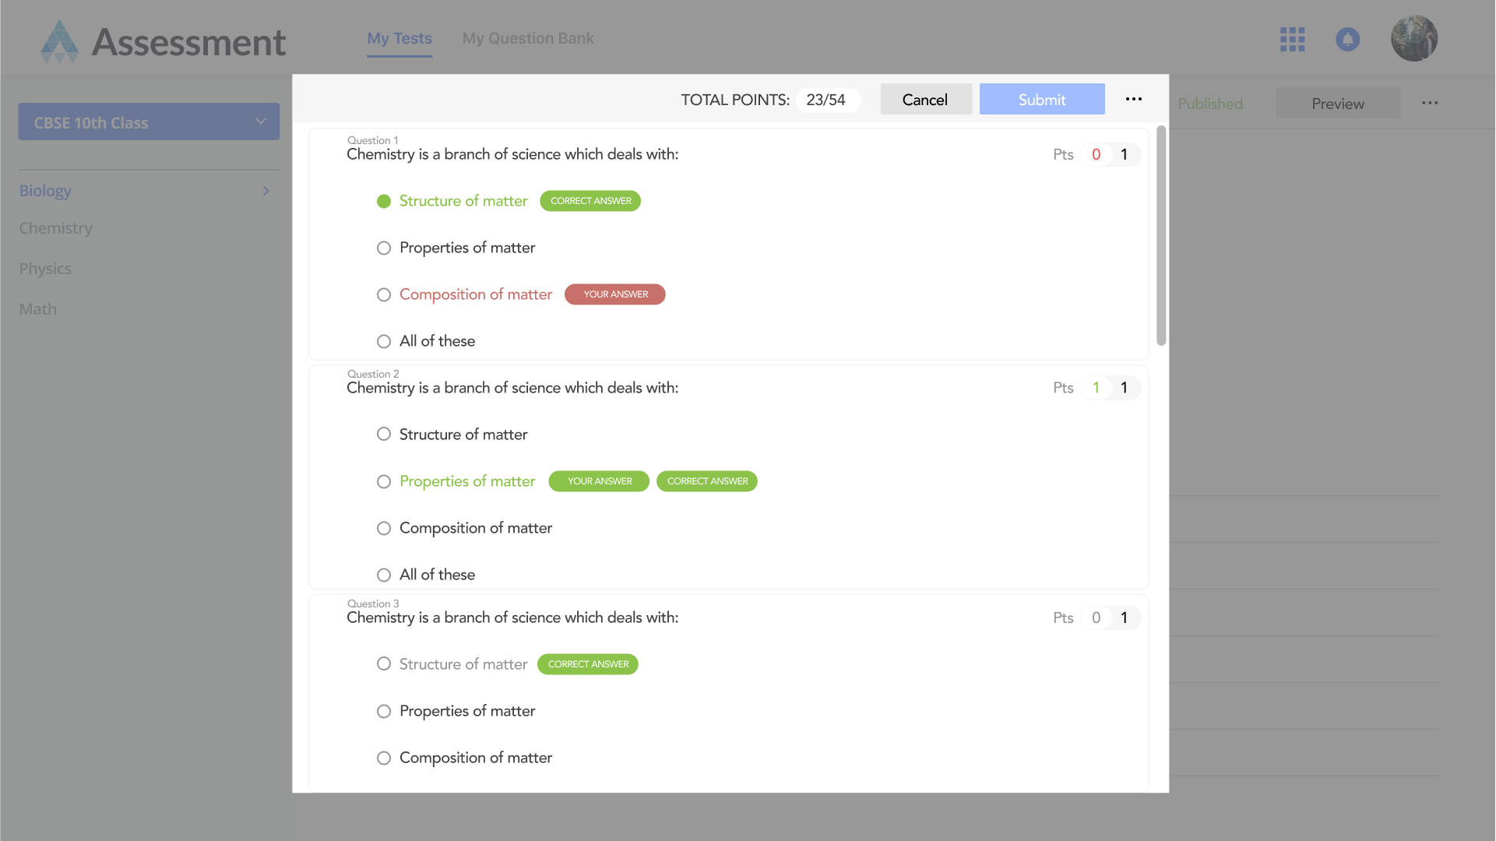Select 'Properties of matter' in Question 1
The image size is (1496, 841).
click(x=384, y=248)
